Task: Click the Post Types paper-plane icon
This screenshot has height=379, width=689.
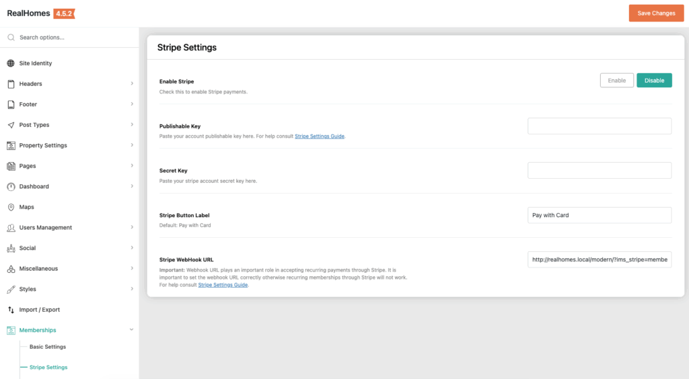Action: coord(11,125)
